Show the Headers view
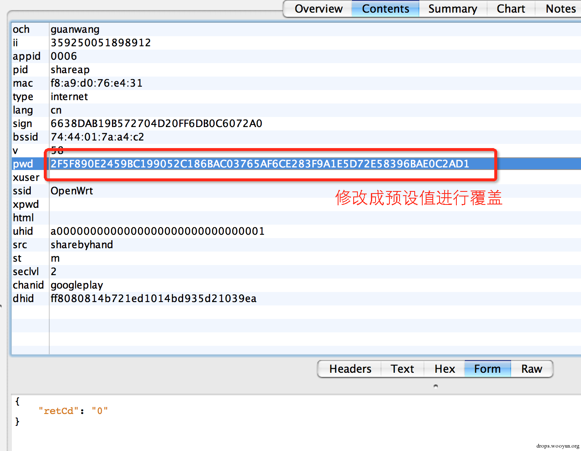The width and height of the screenshot is (581, 451). (350, 369)
